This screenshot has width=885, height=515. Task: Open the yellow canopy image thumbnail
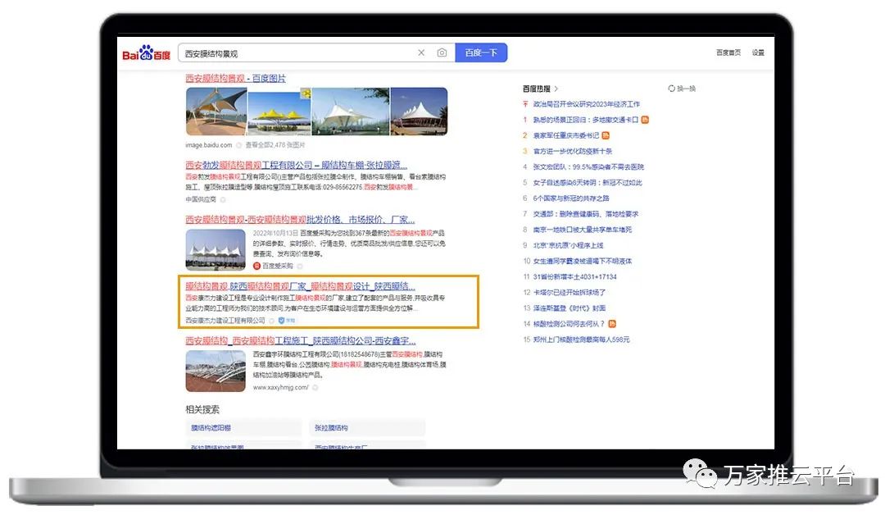click(x=279, y=112)
